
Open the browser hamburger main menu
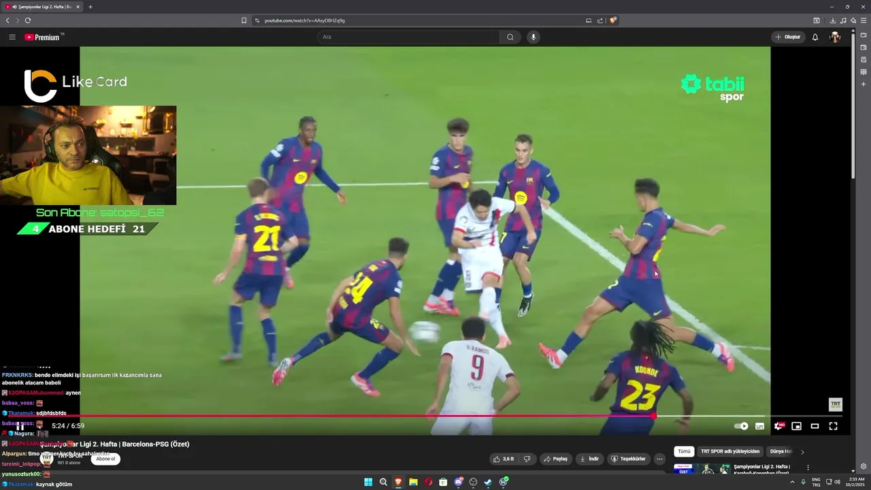tap(864, 20)
